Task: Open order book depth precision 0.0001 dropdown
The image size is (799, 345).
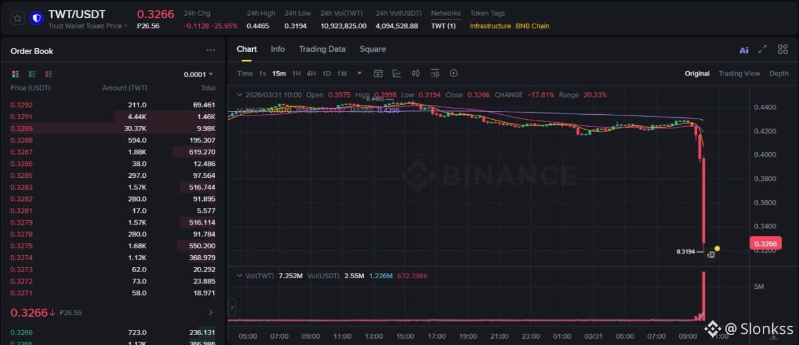Action: click(199, 74)
